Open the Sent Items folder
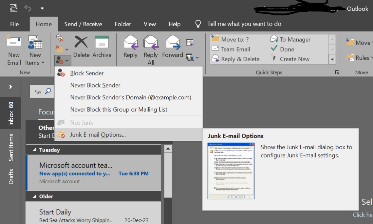This screenshot has width=373, height=224. pos(11,147)
